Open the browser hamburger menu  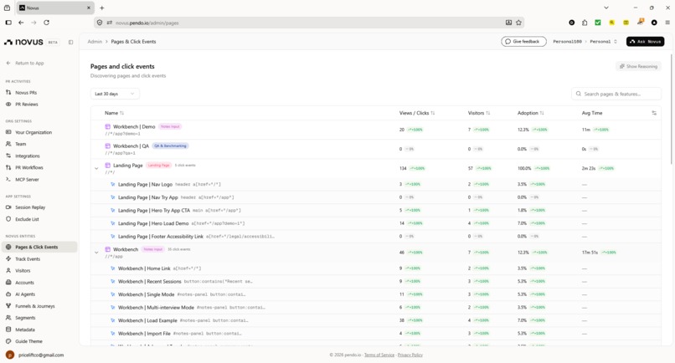[x=667, y=23]
